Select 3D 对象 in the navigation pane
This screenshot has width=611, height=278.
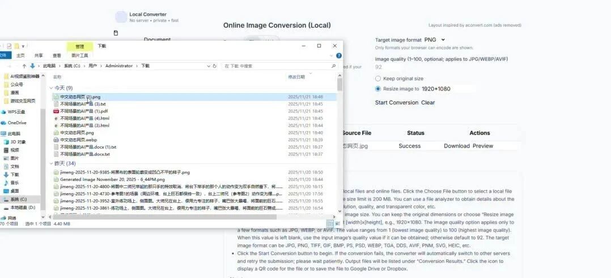[x=15, y=142]
